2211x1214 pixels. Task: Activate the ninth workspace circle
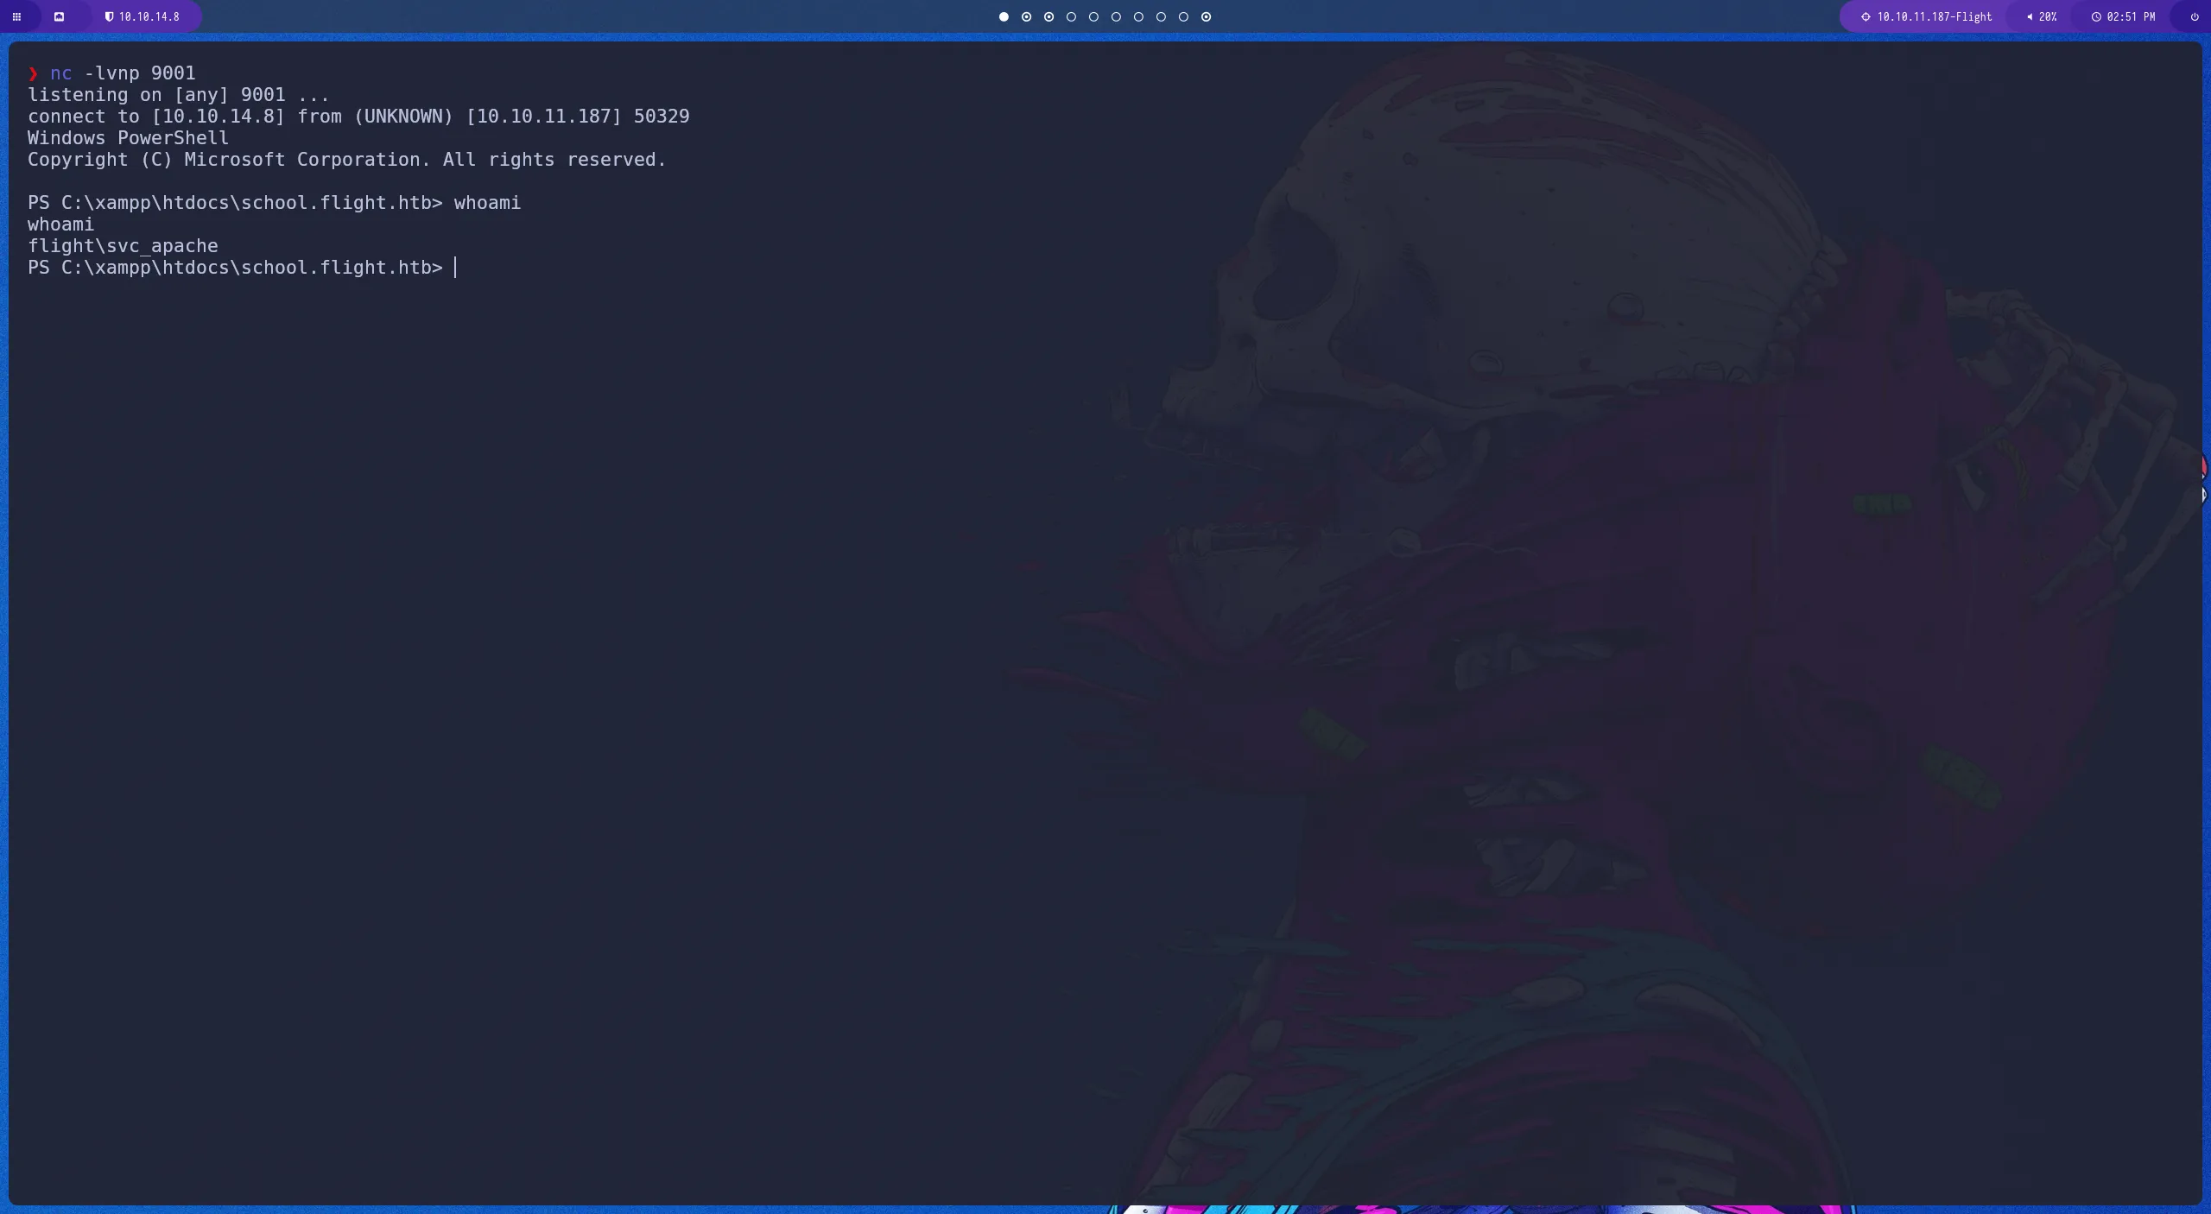coord(1184,16)
